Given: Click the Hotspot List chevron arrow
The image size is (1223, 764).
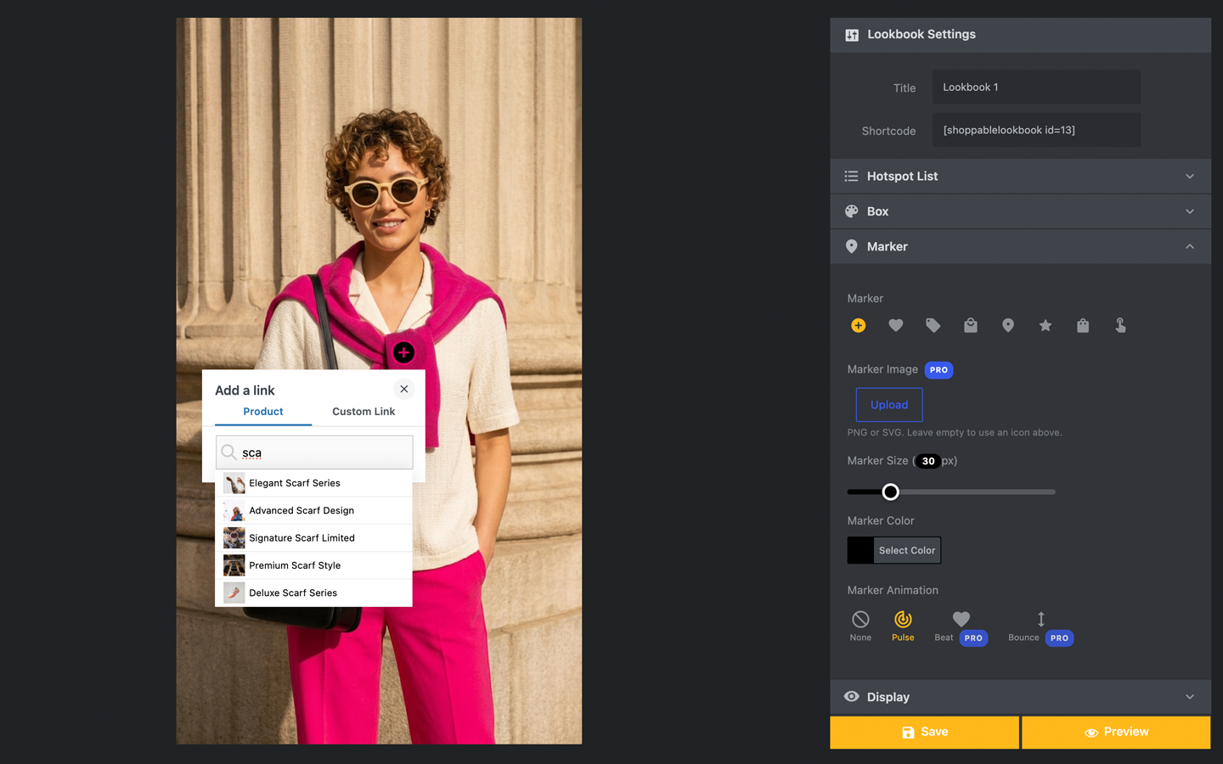Looking at the screenshot, I should click(x=1190, y=177).
